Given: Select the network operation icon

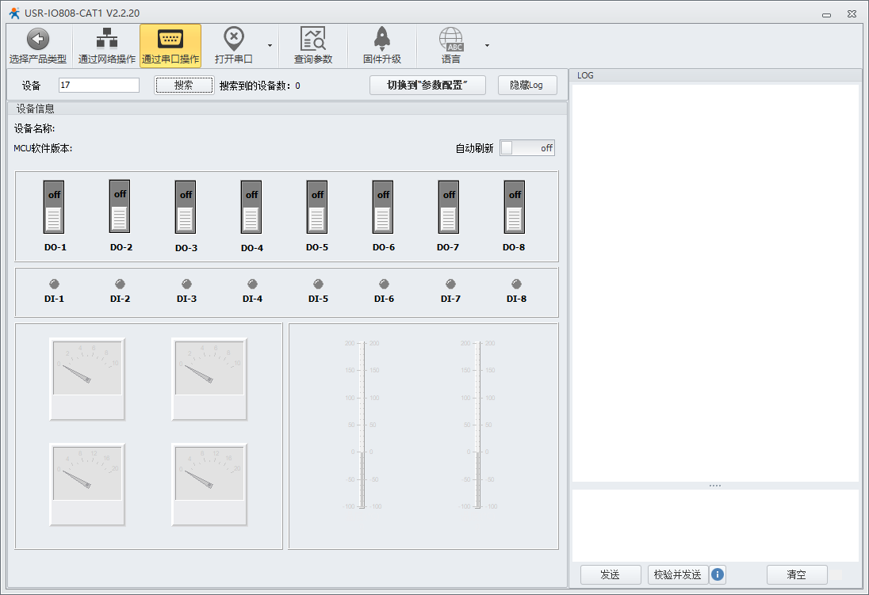Looking at the screenshot, I should (x=106, y=39).
